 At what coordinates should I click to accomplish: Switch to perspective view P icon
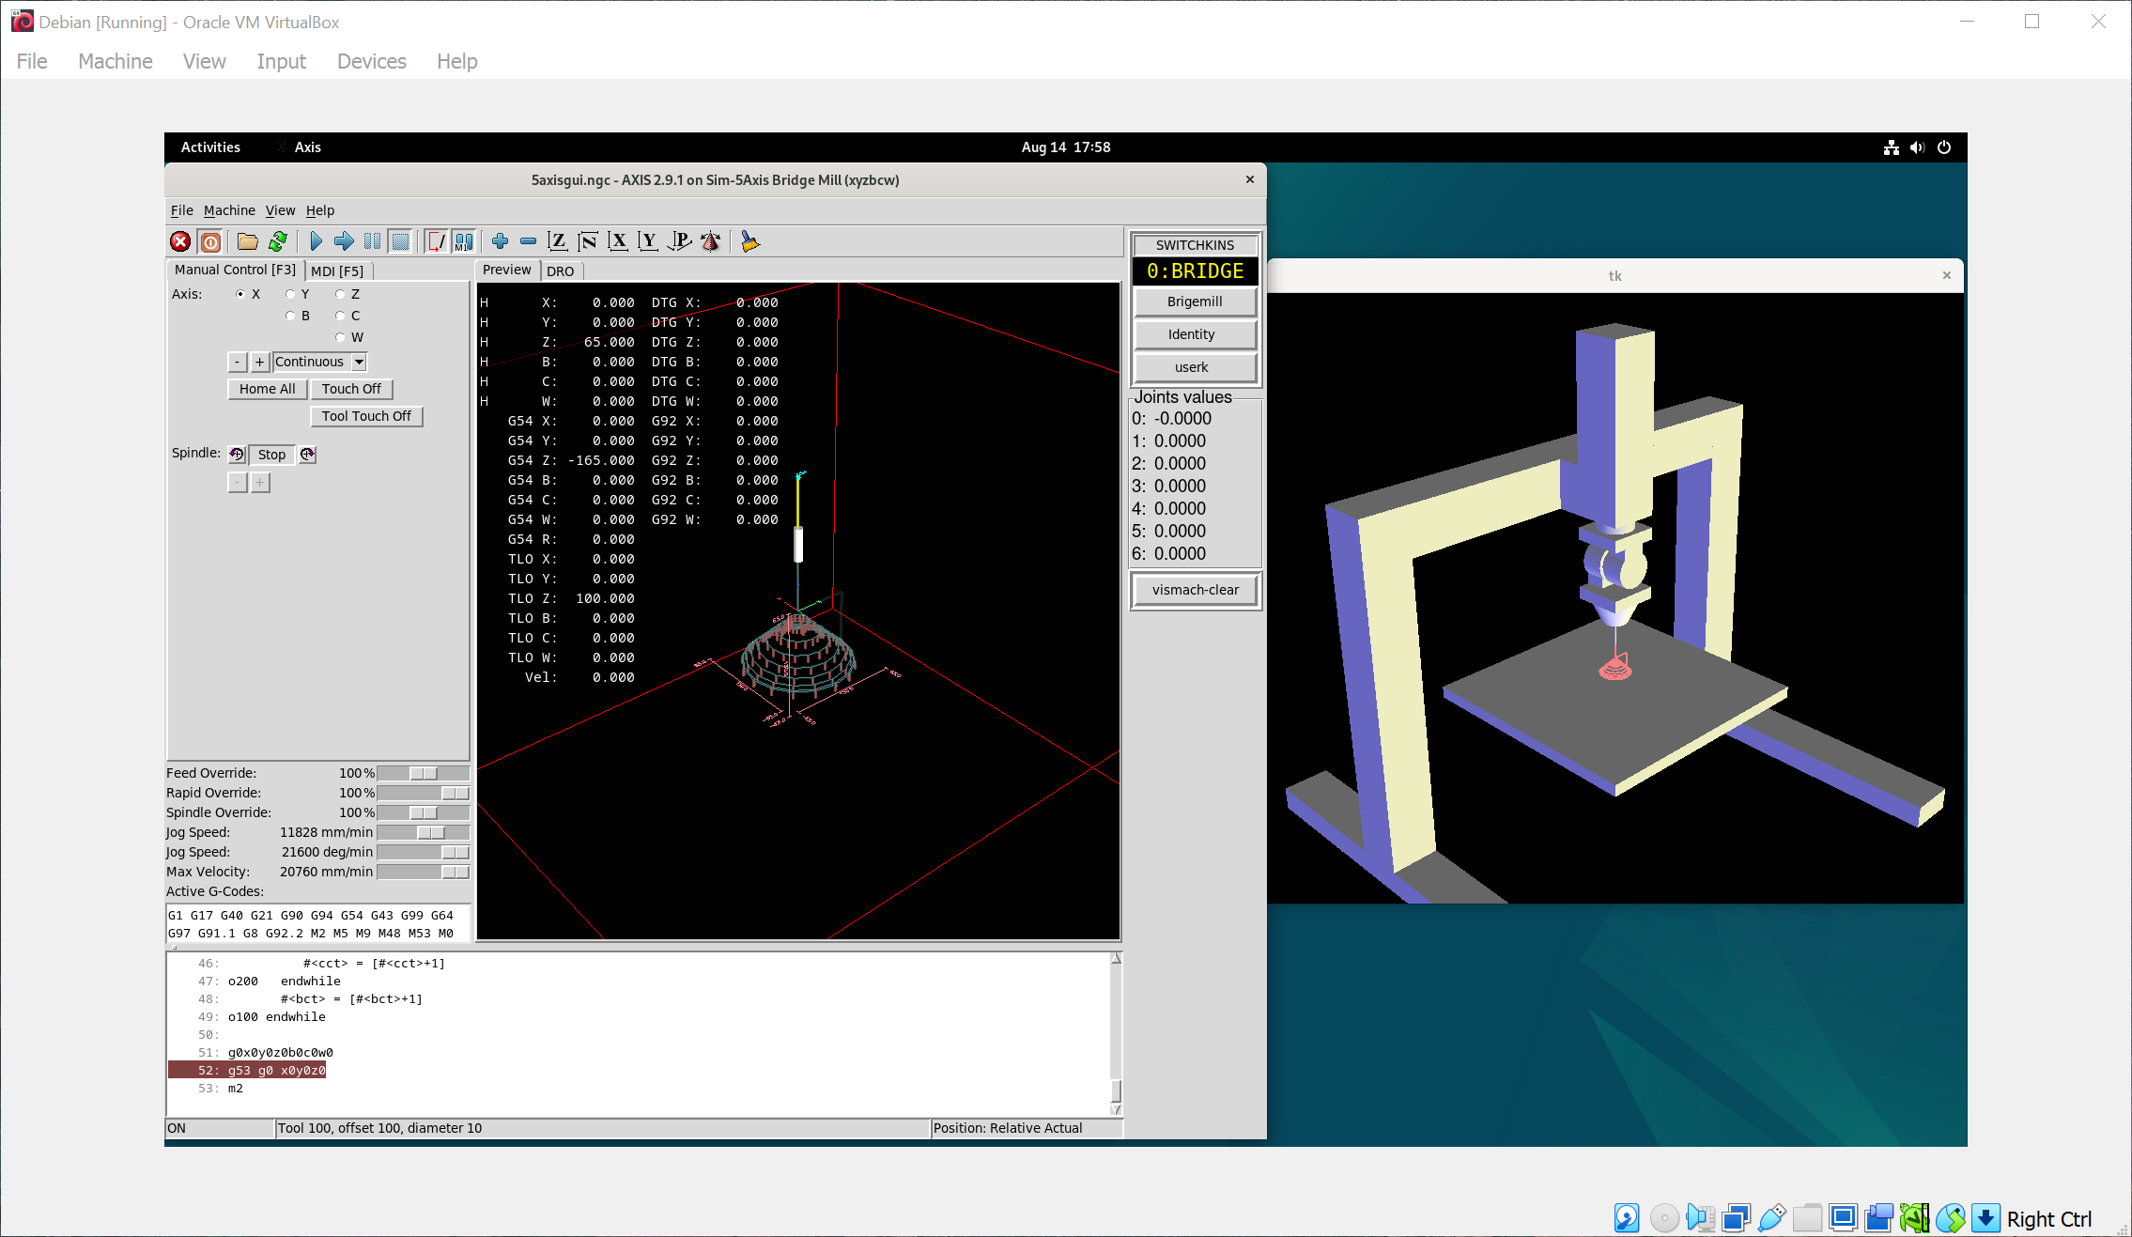tap(679, 242)
